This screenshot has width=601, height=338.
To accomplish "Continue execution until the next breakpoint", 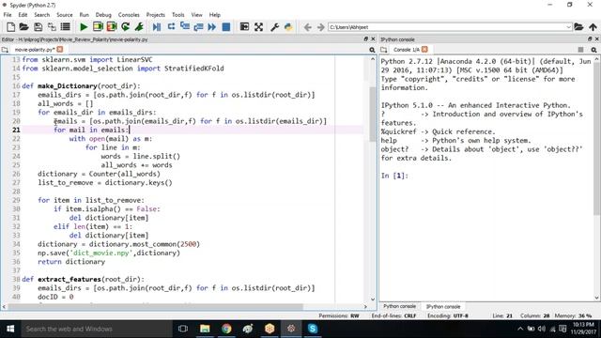I will tap(212, 27).
